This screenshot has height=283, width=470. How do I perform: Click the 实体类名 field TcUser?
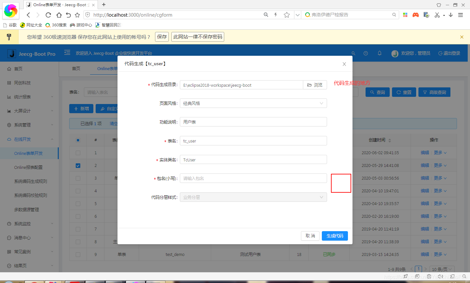point(253,160)
